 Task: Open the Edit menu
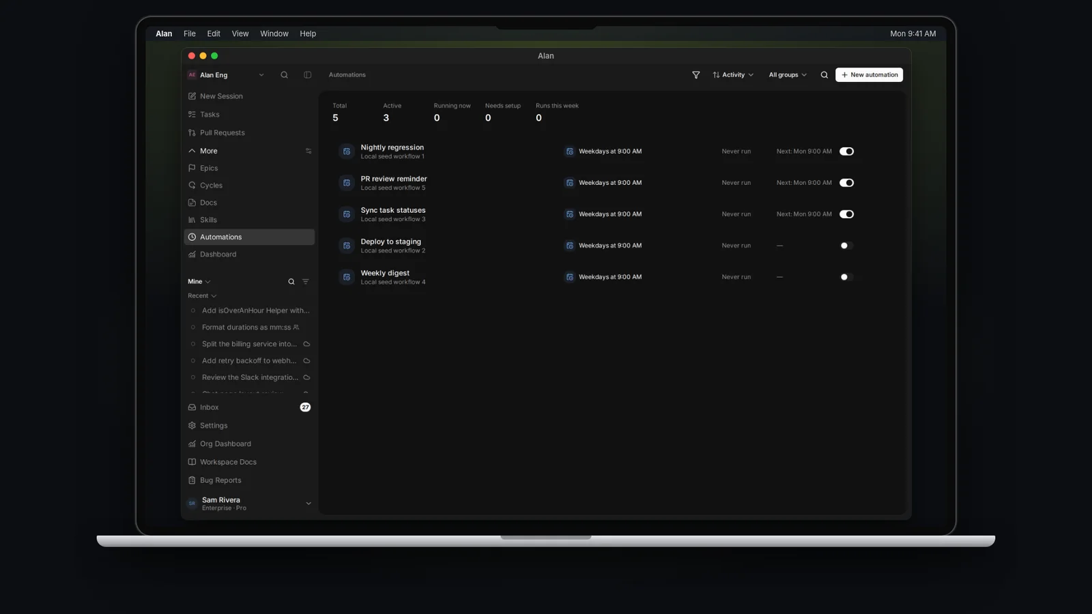(214, 33)
